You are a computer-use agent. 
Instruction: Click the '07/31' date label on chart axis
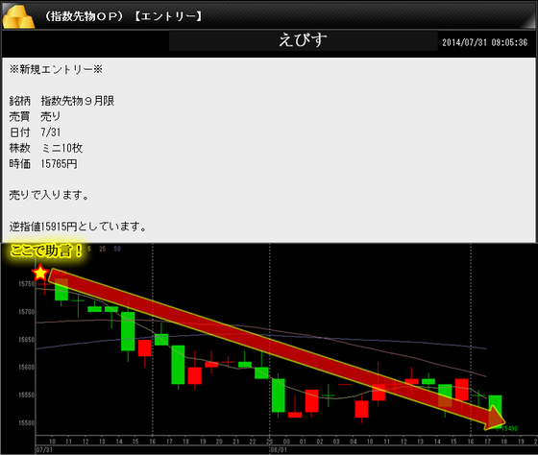pos(44,450)
